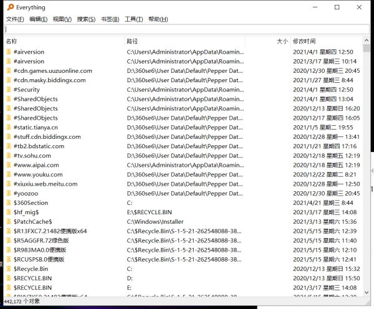
Task: Select the #cdn.games.uuzuonline.com row name
Action: [x=53, y=71]
